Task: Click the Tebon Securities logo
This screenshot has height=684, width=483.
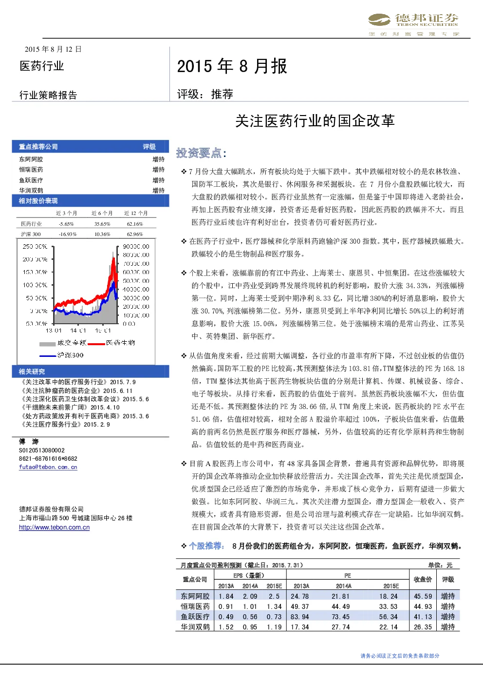Action: pyautogui.click(x=413, y=24)
